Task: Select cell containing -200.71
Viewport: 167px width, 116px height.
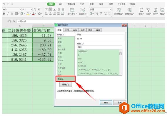Action: (43, 45)
